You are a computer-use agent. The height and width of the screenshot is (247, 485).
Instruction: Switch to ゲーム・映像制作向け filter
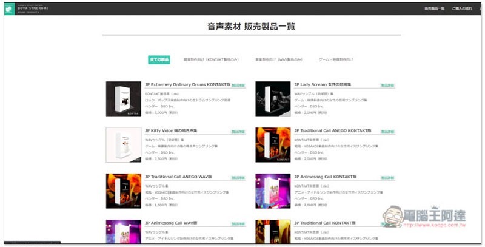pyautogui.click(x=336, y=59)
